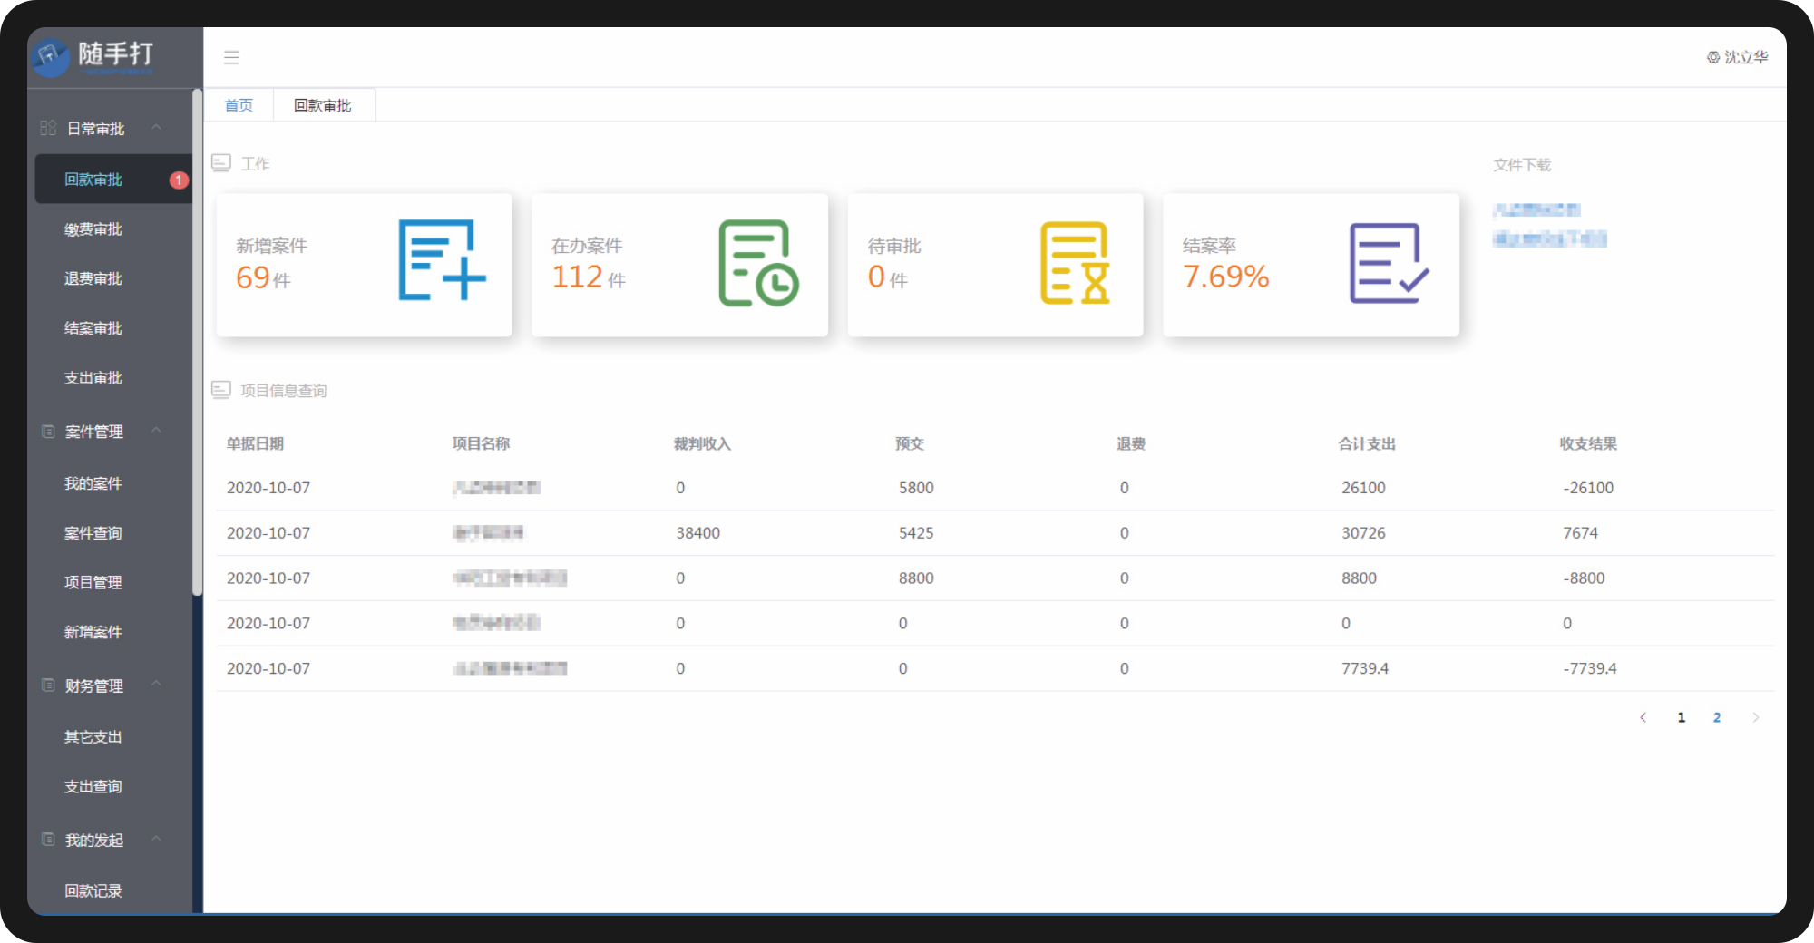Image resolution: width=1814 pixels, height=943 pixels.
Task: Click the -7739.4 收支结果 cell
Action: 1590,668
